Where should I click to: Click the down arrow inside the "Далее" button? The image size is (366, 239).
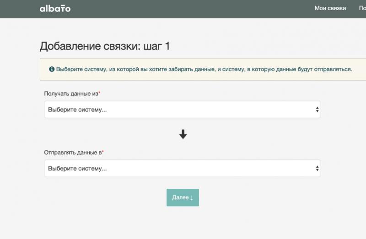click(x=192, y=198)
